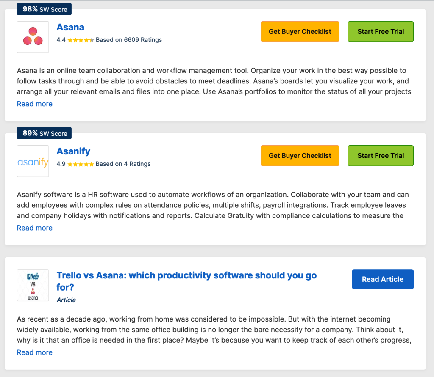Click the Asanify star rating icons
This screenshot has width=434, height=377.
click(81, 164)
